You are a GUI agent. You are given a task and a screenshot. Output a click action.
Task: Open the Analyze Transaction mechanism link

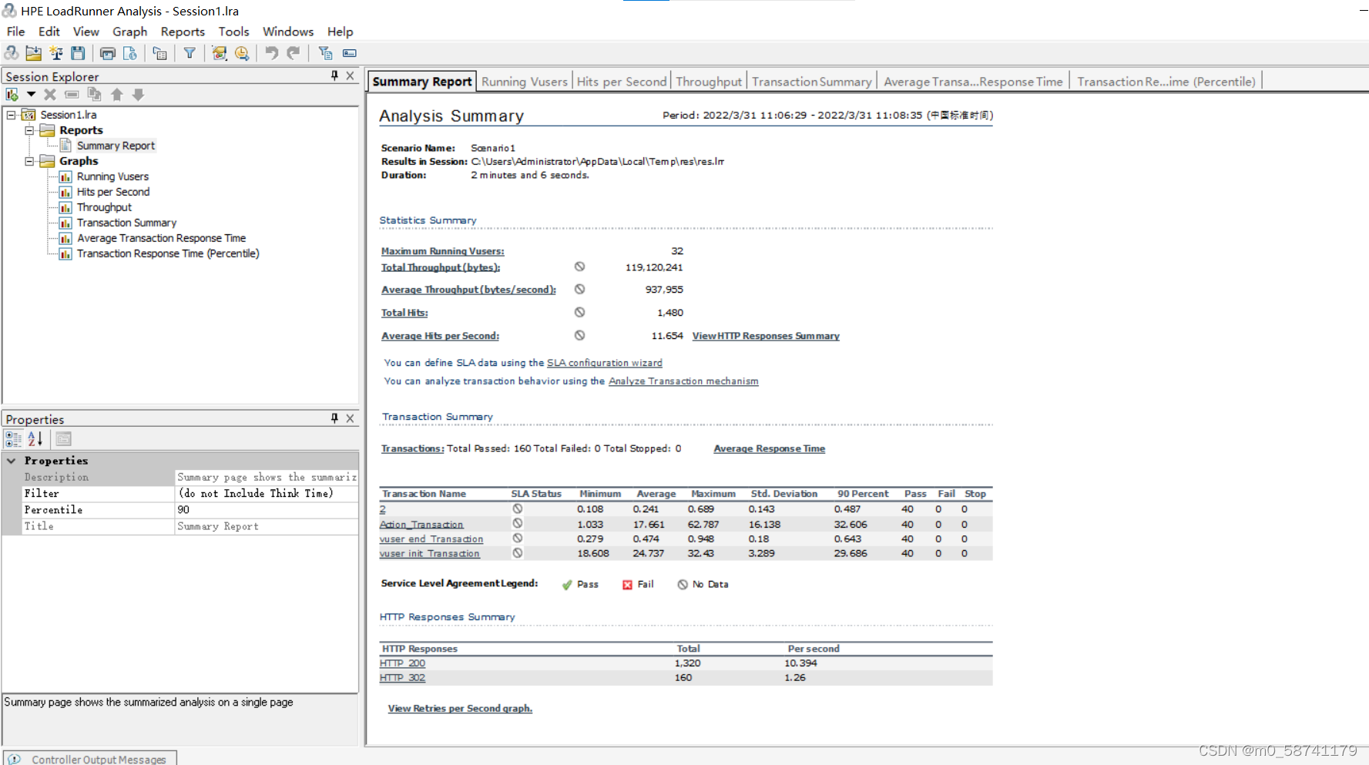point(683,381)
